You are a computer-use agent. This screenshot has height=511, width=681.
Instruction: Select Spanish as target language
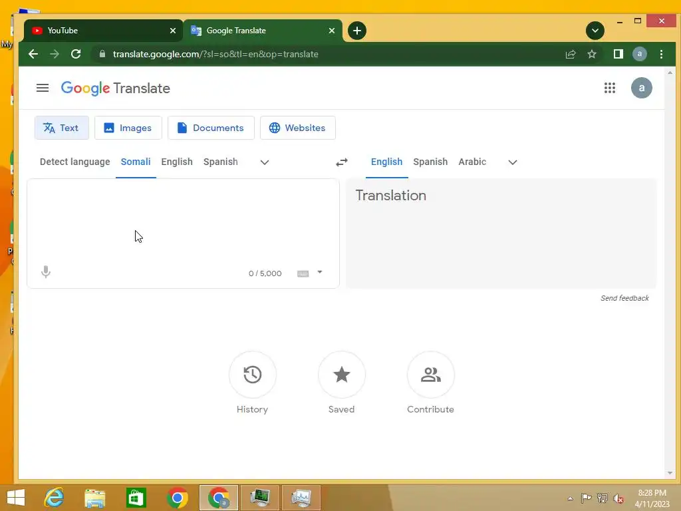pyautogui.click(x=430, y=162)
